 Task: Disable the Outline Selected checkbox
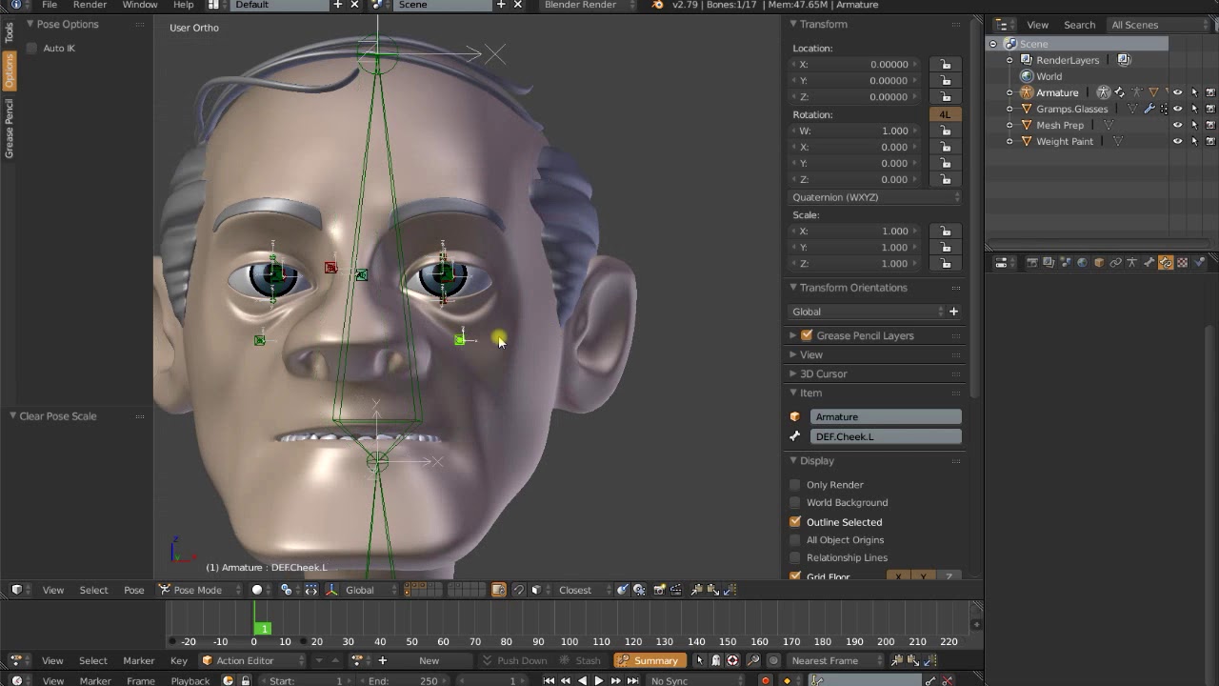coord(795,522)
